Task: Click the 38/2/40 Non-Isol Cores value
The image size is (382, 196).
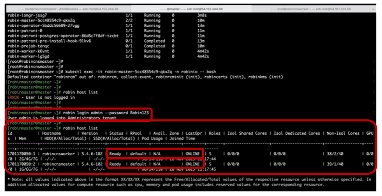Action: tap(335, 154)
